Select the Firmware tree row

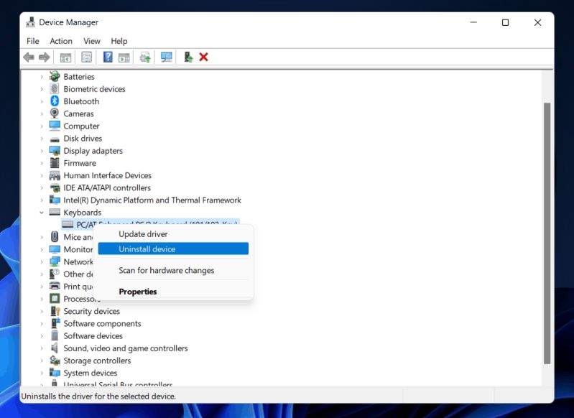click(80, 163)
